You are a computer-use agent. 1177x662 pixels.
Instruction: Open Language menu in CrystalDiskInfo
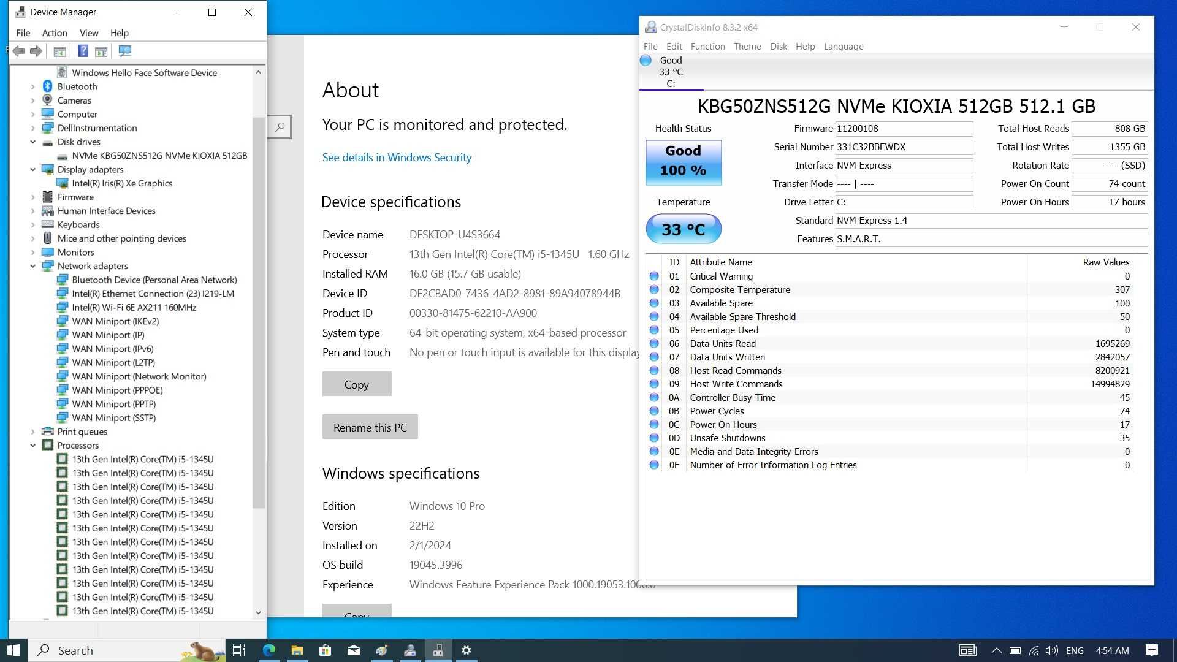click(x=844, y=47)
